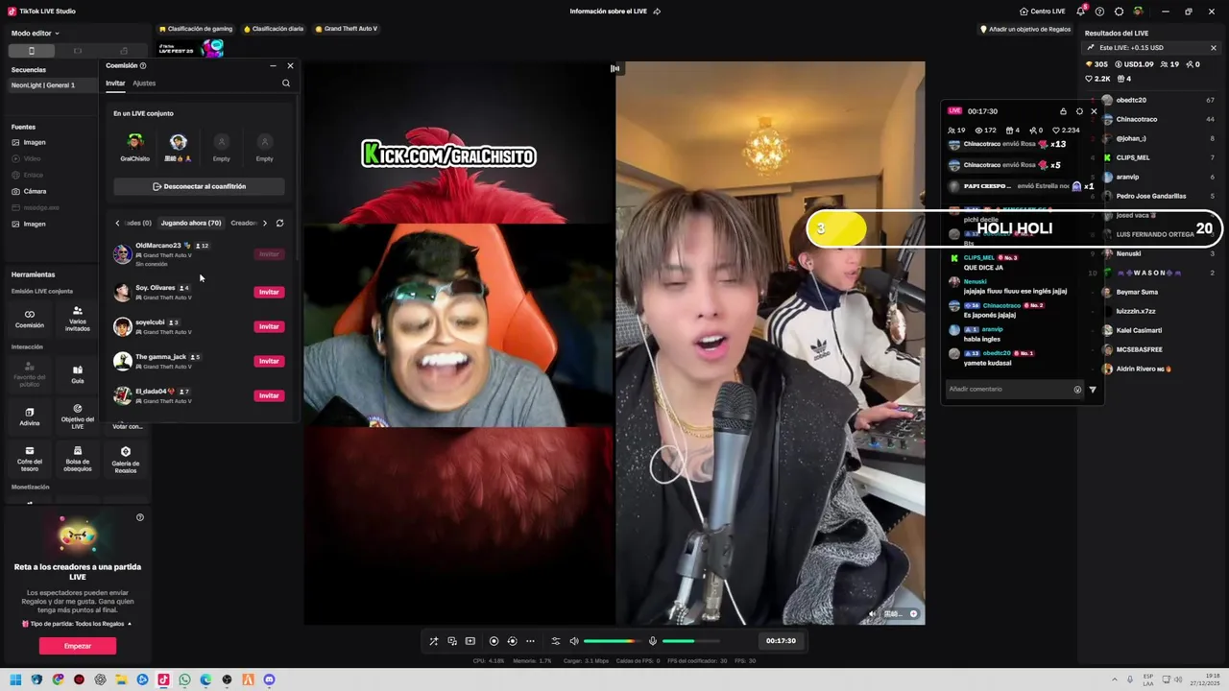Open the three-dot more options menu
The height and width of the screenshot is (691, 1229).
coord(530,641)
